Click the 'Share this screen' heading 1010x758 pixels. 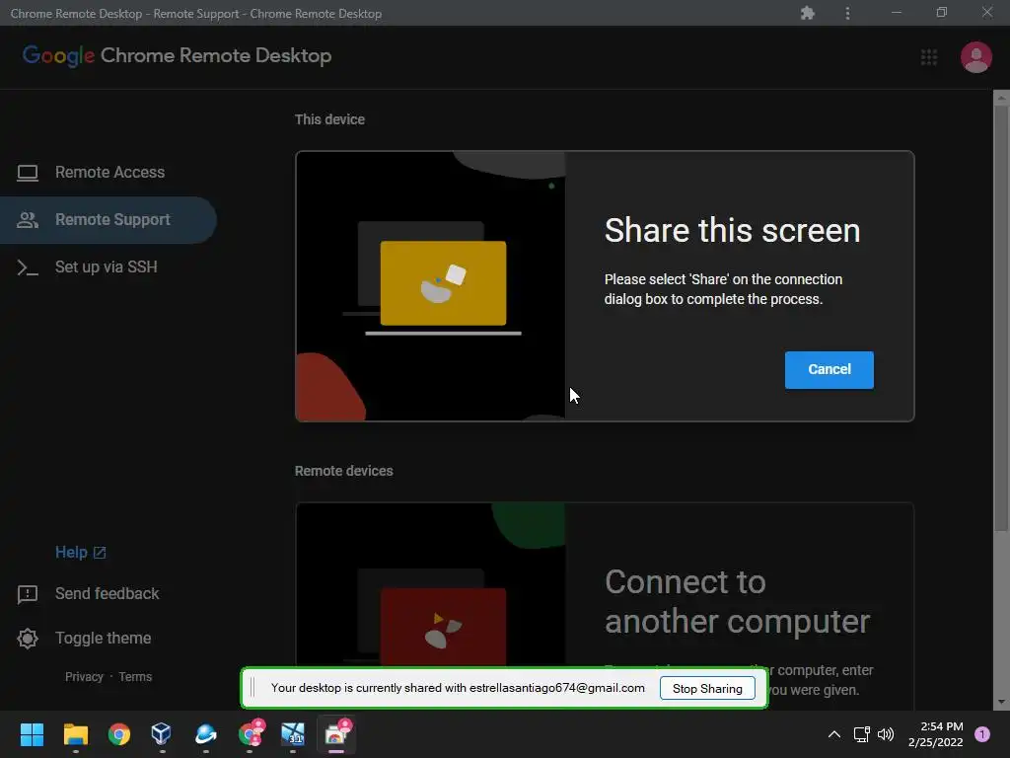pyautogui.click(x=733, y=230)
